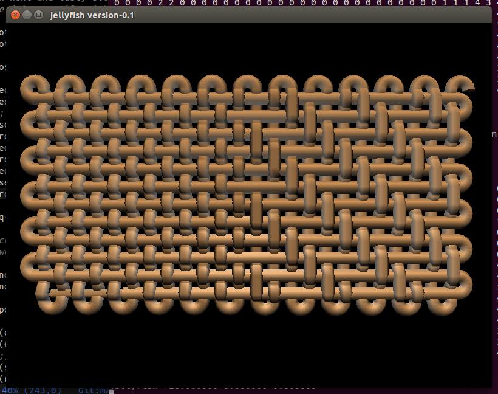Maximize the jellyfish window
498x394 pixels.
[39, 15]
